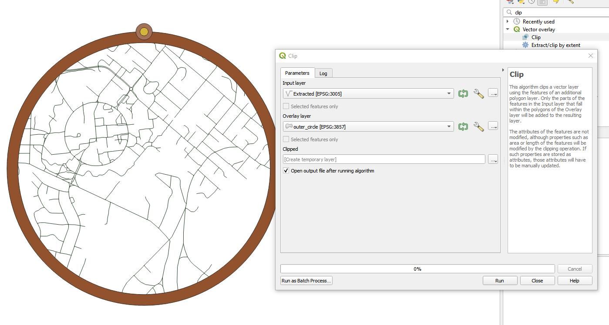Click the Clipped temporary layer field
This screenshot has height=325, width=609.
pyautogui.click(x=384, y=159)
